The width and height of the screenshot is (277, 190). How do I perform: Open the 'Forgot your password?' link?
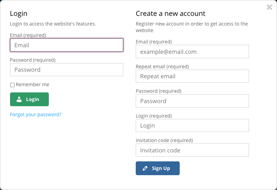point(36,114)
